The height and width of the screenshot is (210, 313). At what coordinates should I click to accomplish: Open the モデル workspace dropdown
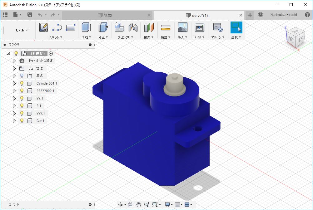tap(22, 30)
